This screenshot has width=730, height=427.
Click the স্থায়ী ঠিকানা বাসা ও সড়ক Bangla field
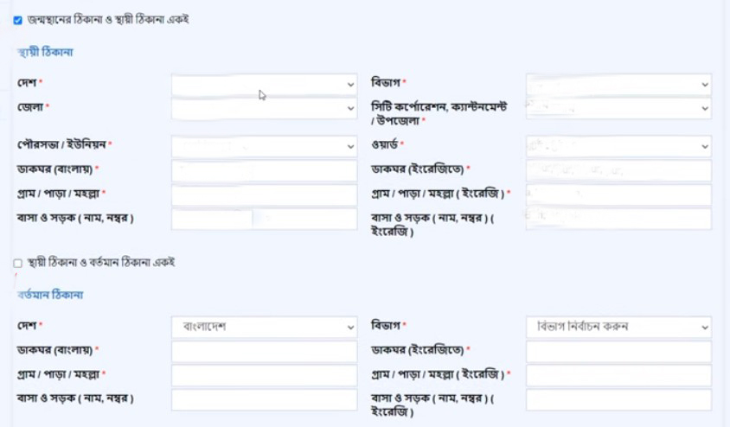click(x=264, y=219)
